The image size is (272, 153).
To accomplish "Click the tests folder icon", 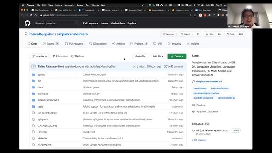I will (x=34, y=107).
